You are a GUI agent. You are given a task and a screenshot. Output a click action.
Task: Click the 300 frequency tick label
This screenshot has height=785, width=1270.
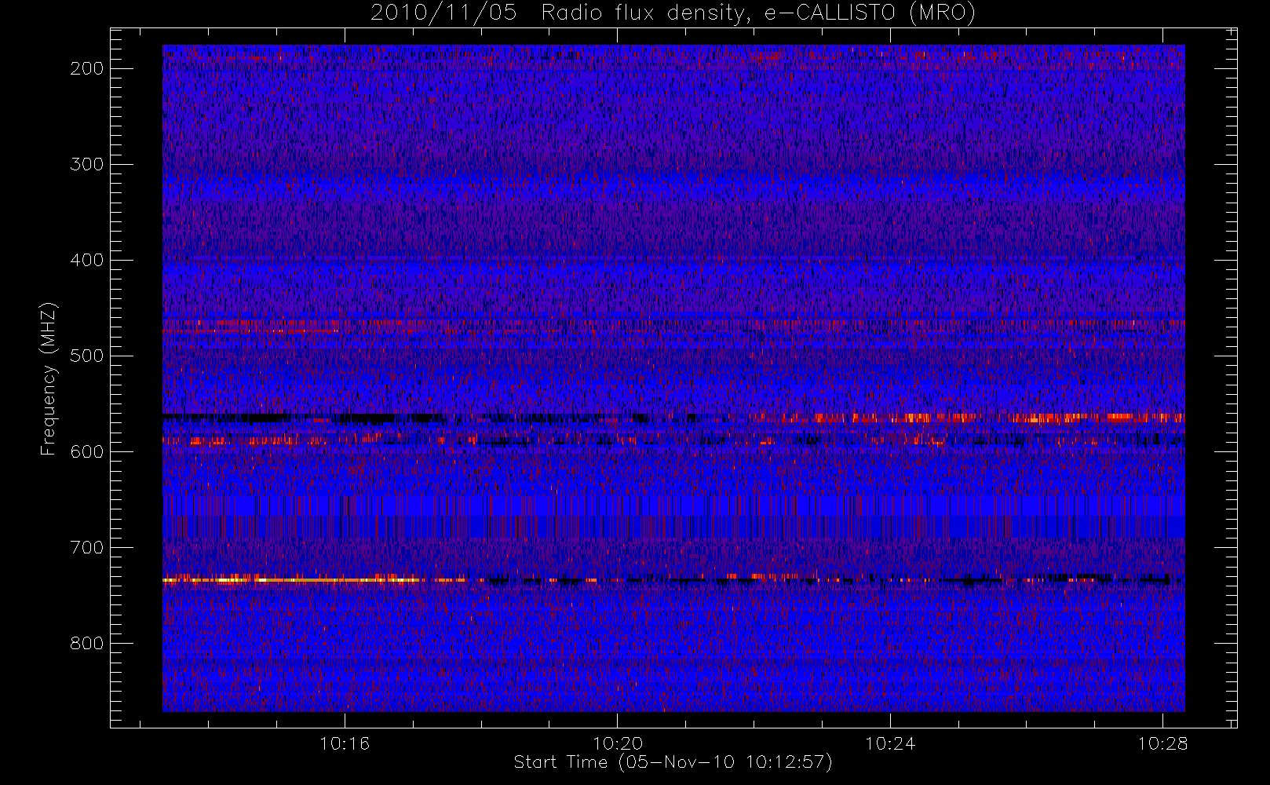point(86,164)
